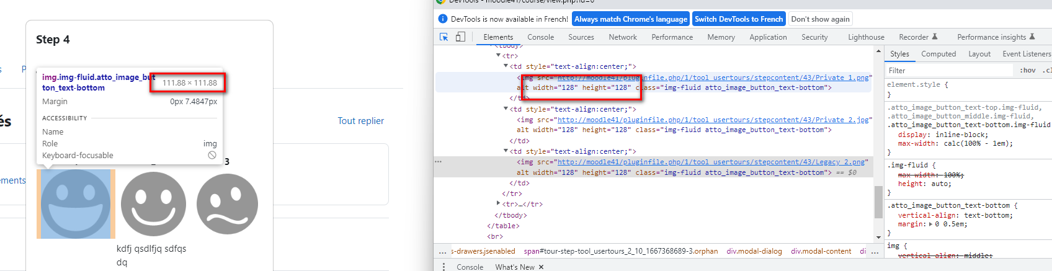Open the Memory tab
Viewport: 1052px width, 271px height.
(x=721, y=37)
